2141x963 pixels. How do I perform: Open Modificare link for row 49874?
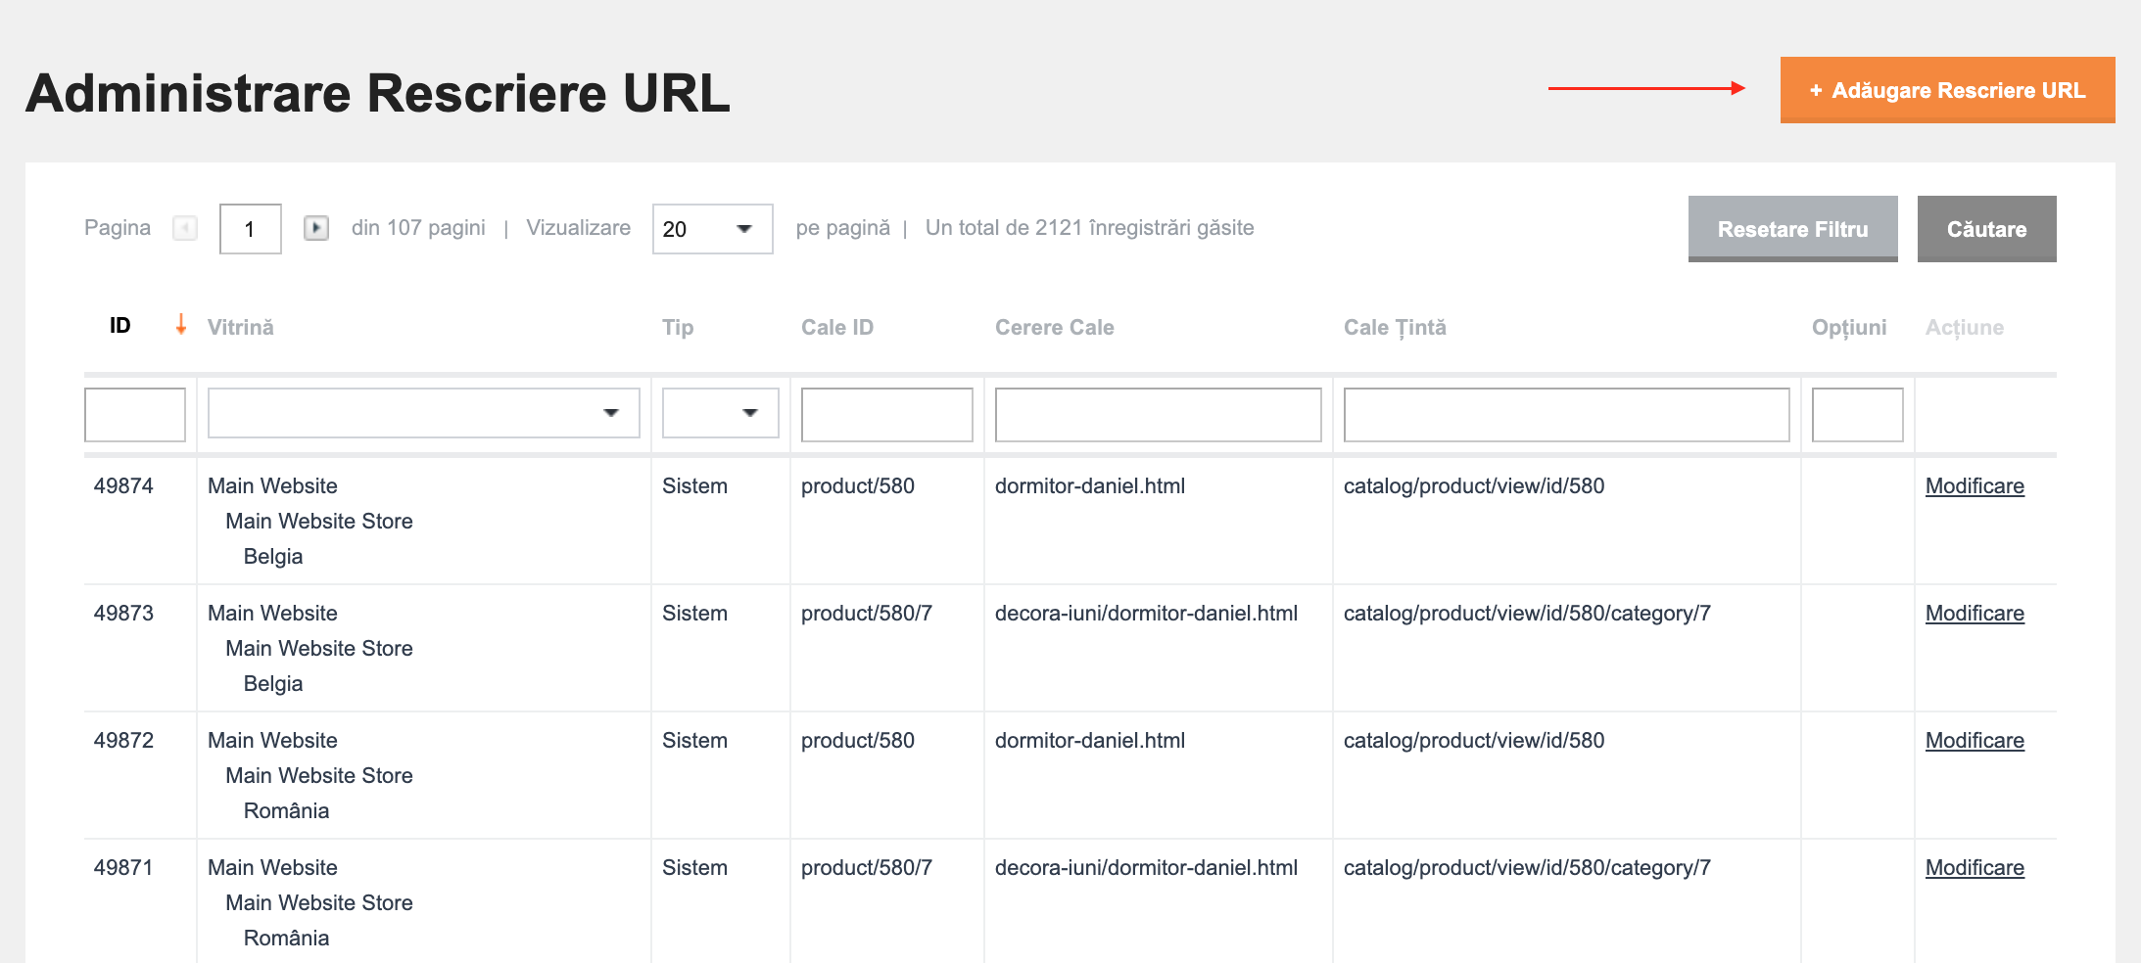coord(1974,486)
